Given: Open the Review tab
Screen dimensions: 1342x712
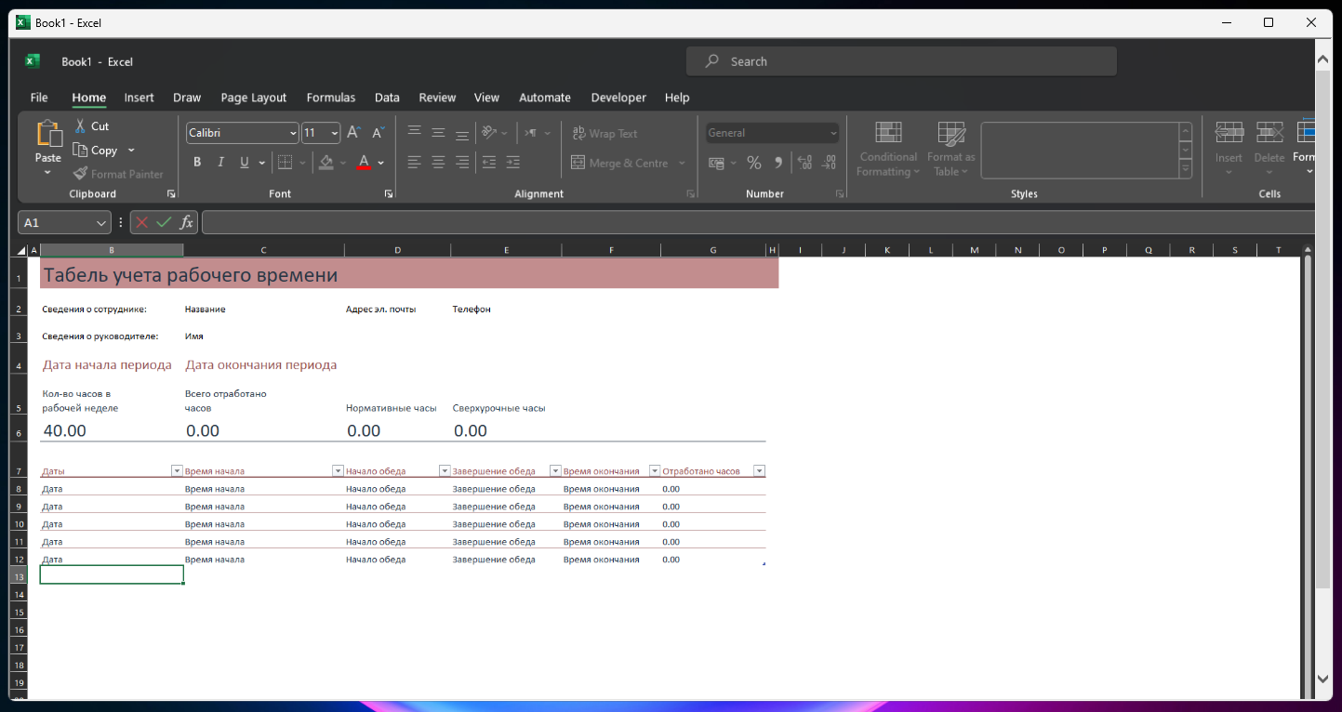Looking at the screenshot, I should pos(437,98).
